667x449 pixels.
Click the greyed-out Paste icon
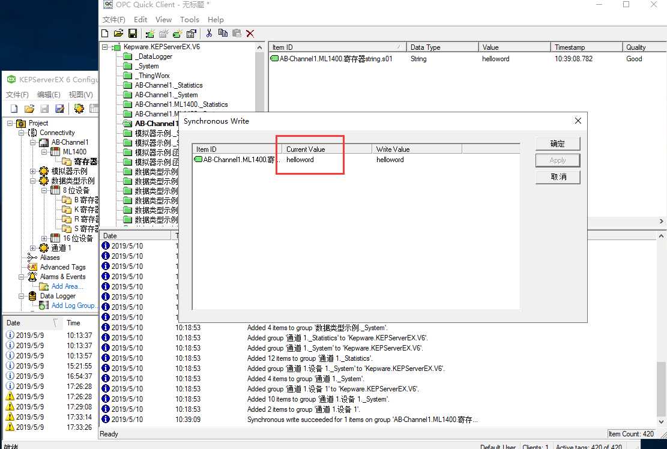click(237, 33)
